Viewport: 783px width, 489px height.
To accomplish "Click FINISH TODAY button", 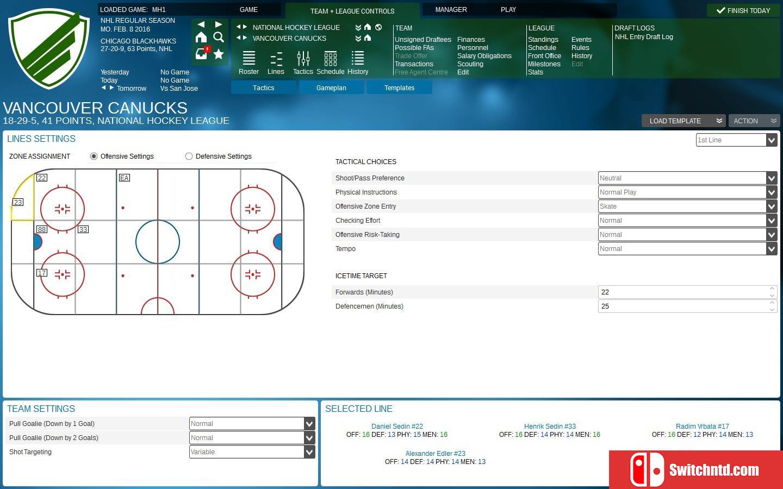I will (743, 10).
